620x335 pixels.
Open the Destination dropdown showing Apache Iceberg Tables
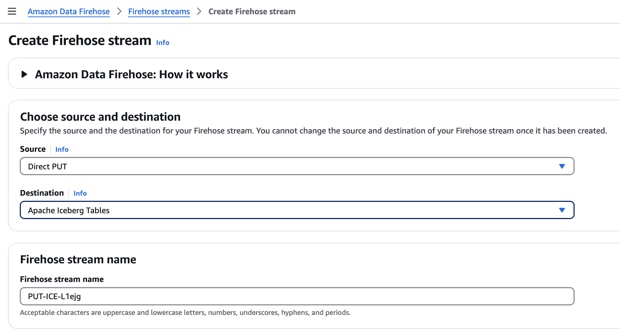(x=289, y=210)
